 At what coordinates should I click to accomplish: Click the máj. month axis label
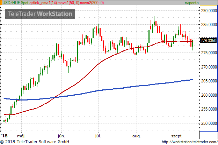click(21, 136)
